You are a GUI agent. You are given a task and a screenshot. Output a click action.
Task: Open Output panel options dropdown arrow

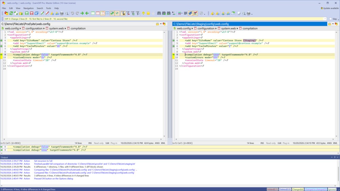(332, 157)
